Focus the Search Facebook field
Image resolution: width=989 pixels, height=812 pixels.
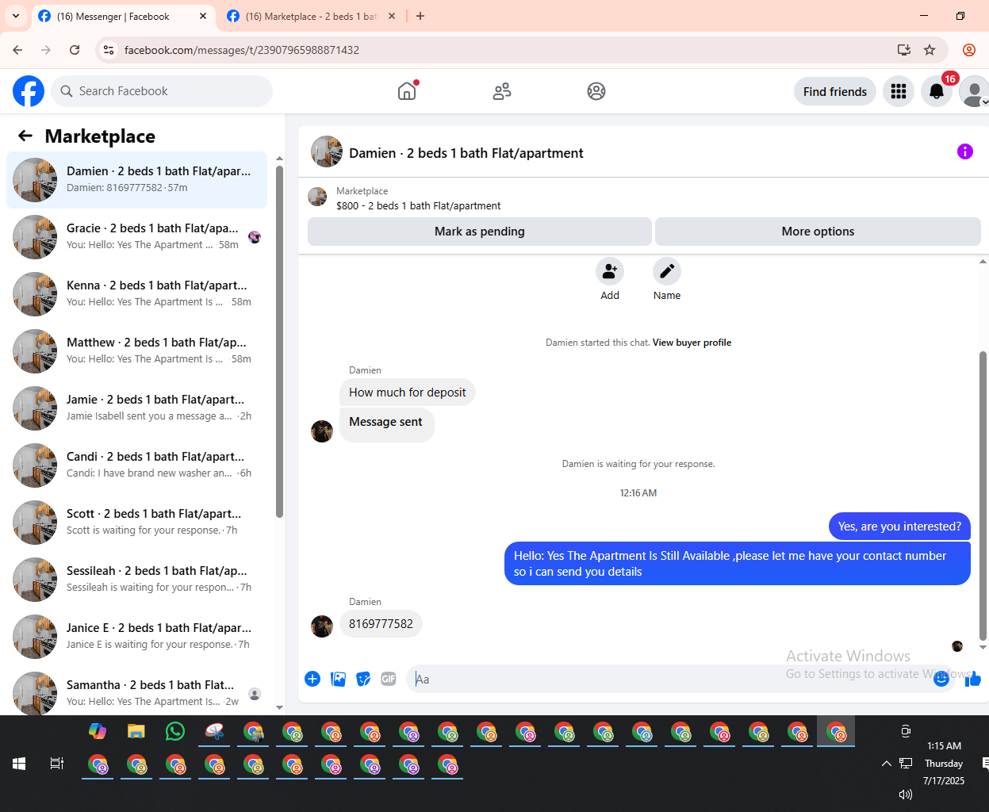[x=162, y=91]
